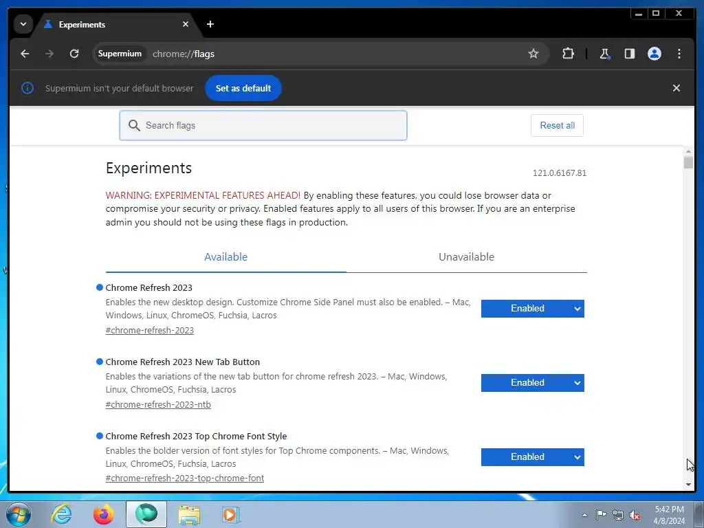This screenshot has width=704, height=528.
Task: Click the forward navigation arrow
Action: (49, 54)
